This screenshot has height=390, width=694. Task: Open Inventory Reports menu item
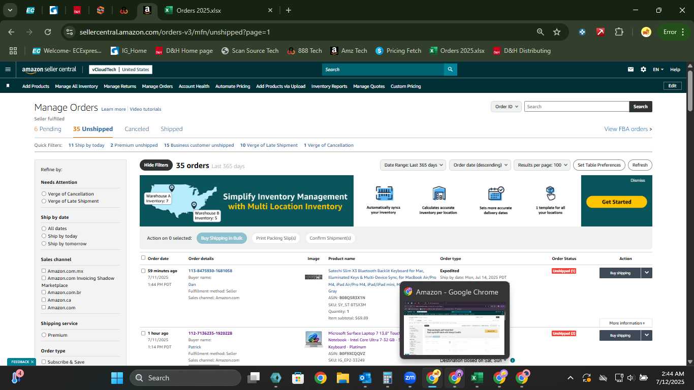(329, 86)
